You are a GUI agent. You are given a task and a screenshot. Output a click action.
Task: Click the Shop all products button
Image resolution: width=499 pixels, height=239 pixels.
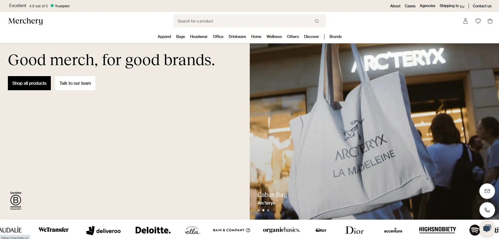pos(29,83)
